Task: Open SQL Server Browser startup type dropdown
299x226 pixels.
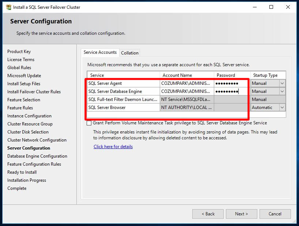Action: pos(282,108)
